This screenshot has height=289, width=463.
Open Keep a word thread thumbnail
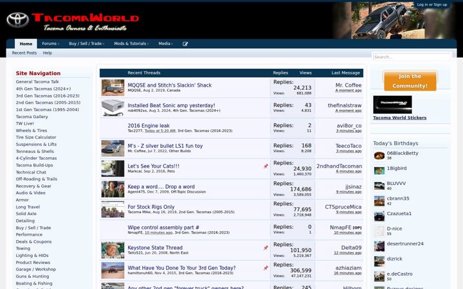pos(113,189)
